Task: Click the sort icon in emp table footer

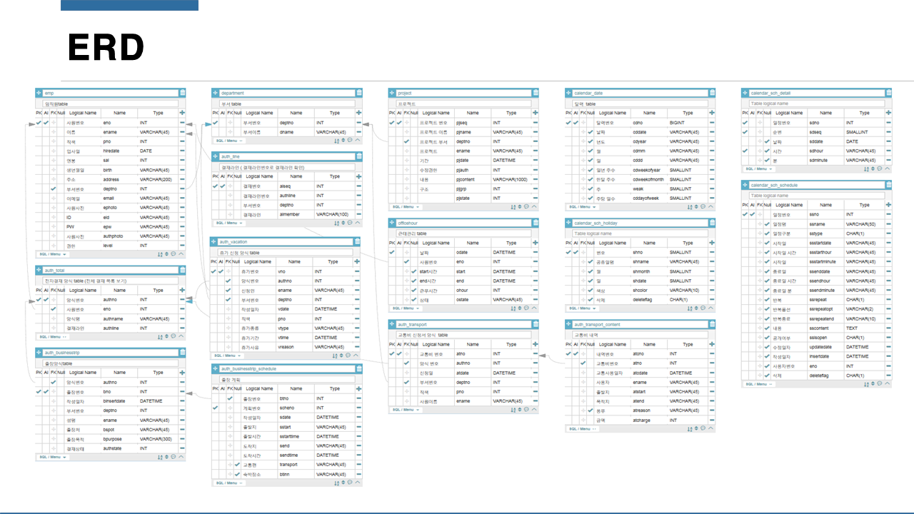Action: [x=160, y=253]
